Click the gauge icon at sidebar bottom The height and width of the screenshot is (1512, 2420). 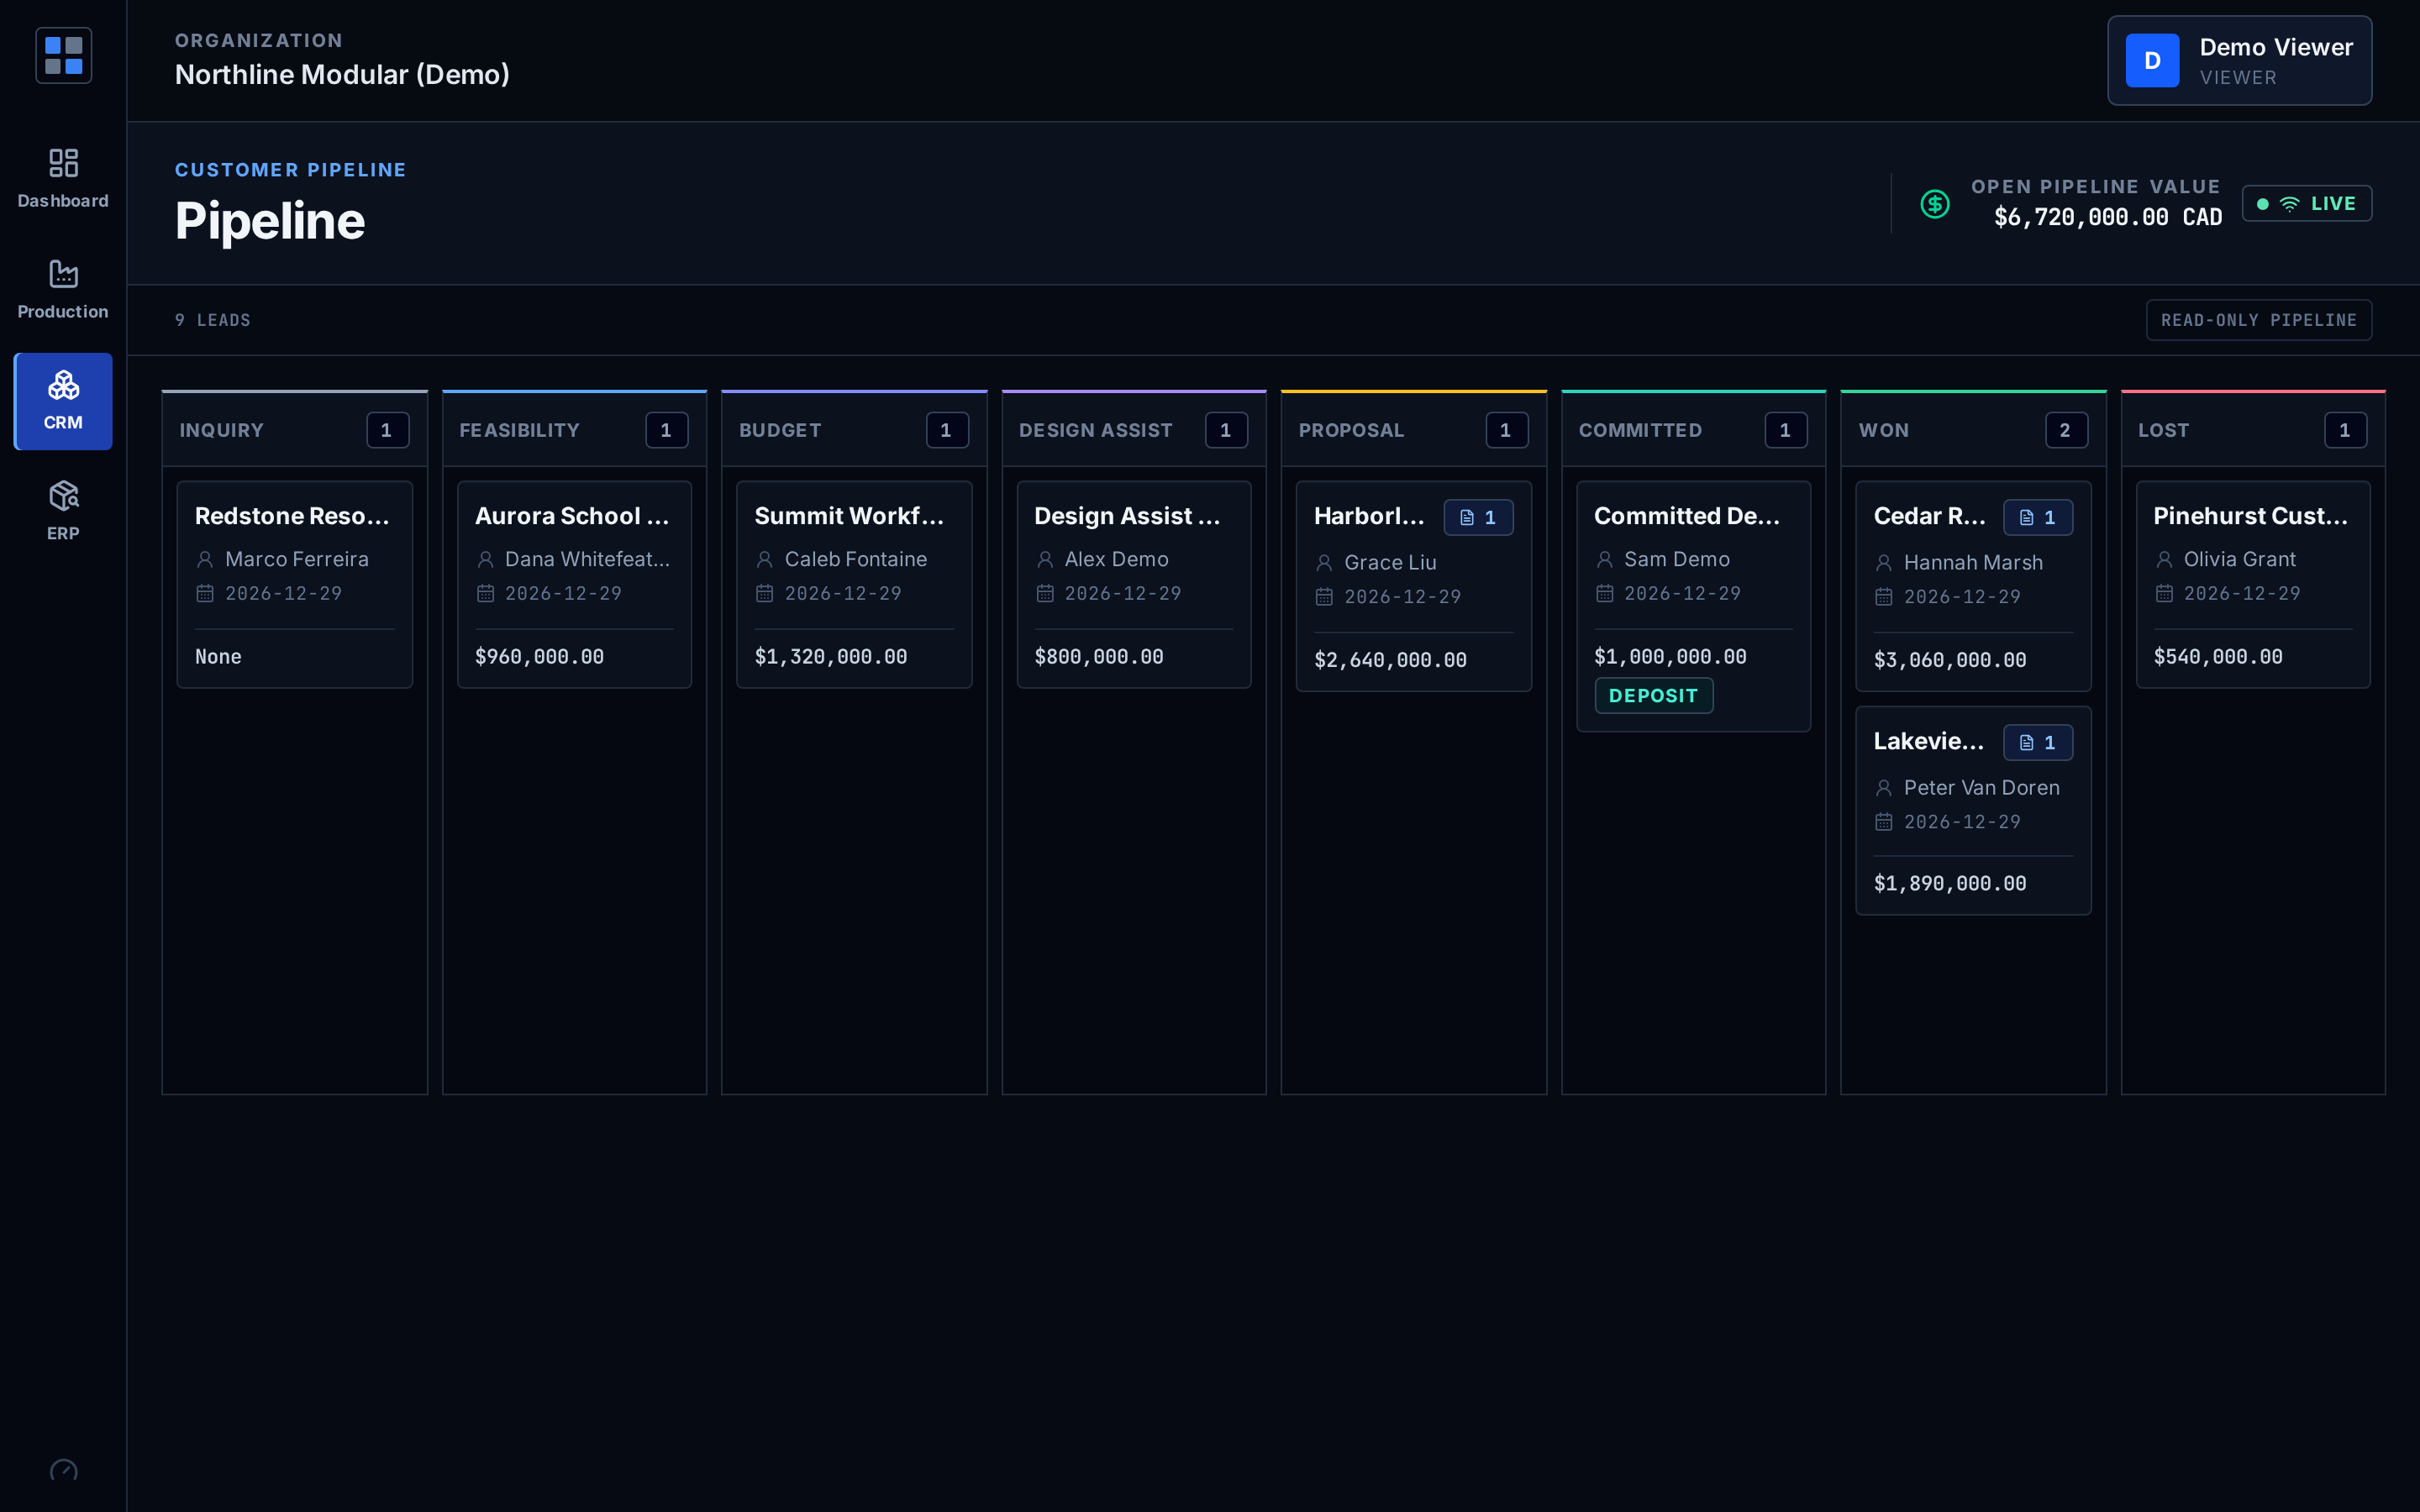(x=63, y=1470)
